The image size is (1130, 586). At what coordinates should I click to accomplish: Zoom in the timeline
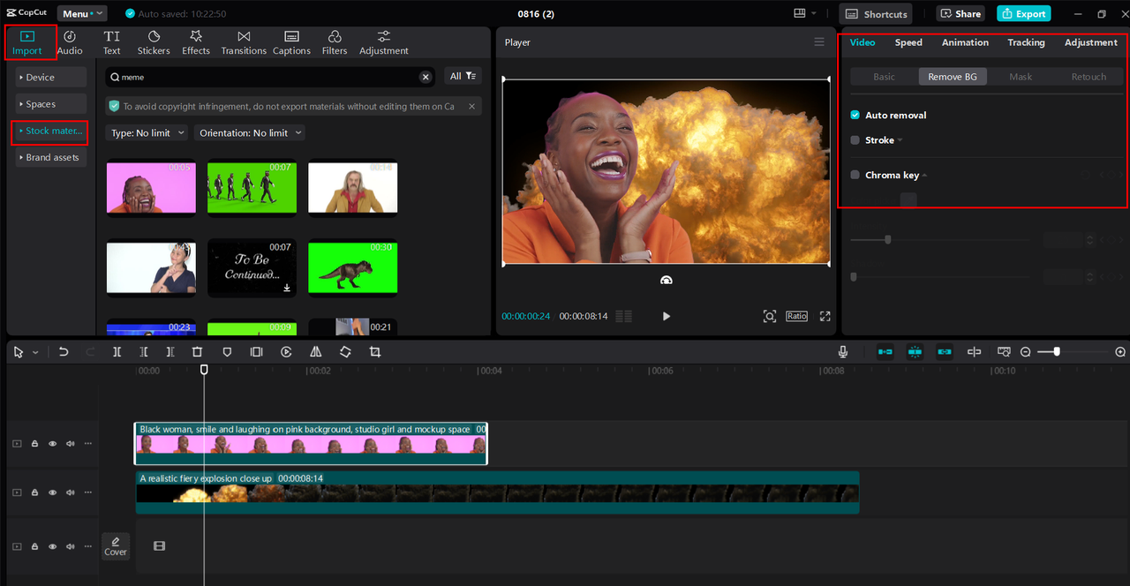[x=1120, y=351]
